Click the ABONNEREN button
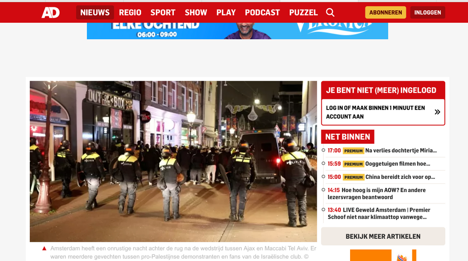 click(386, 12)
